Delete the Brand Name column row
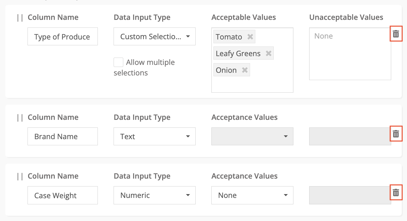Screen dimensions: 407x221 coord(396,134)
